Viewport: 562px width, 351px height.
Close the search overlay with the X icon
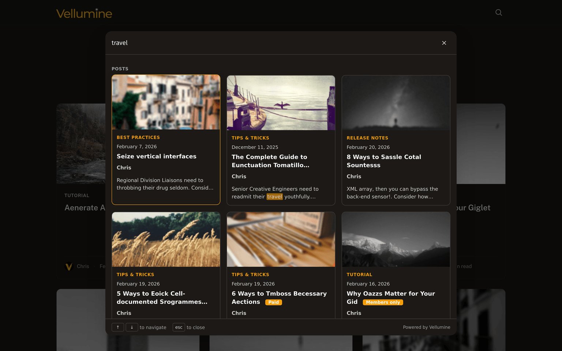click(x=444, y=43)
